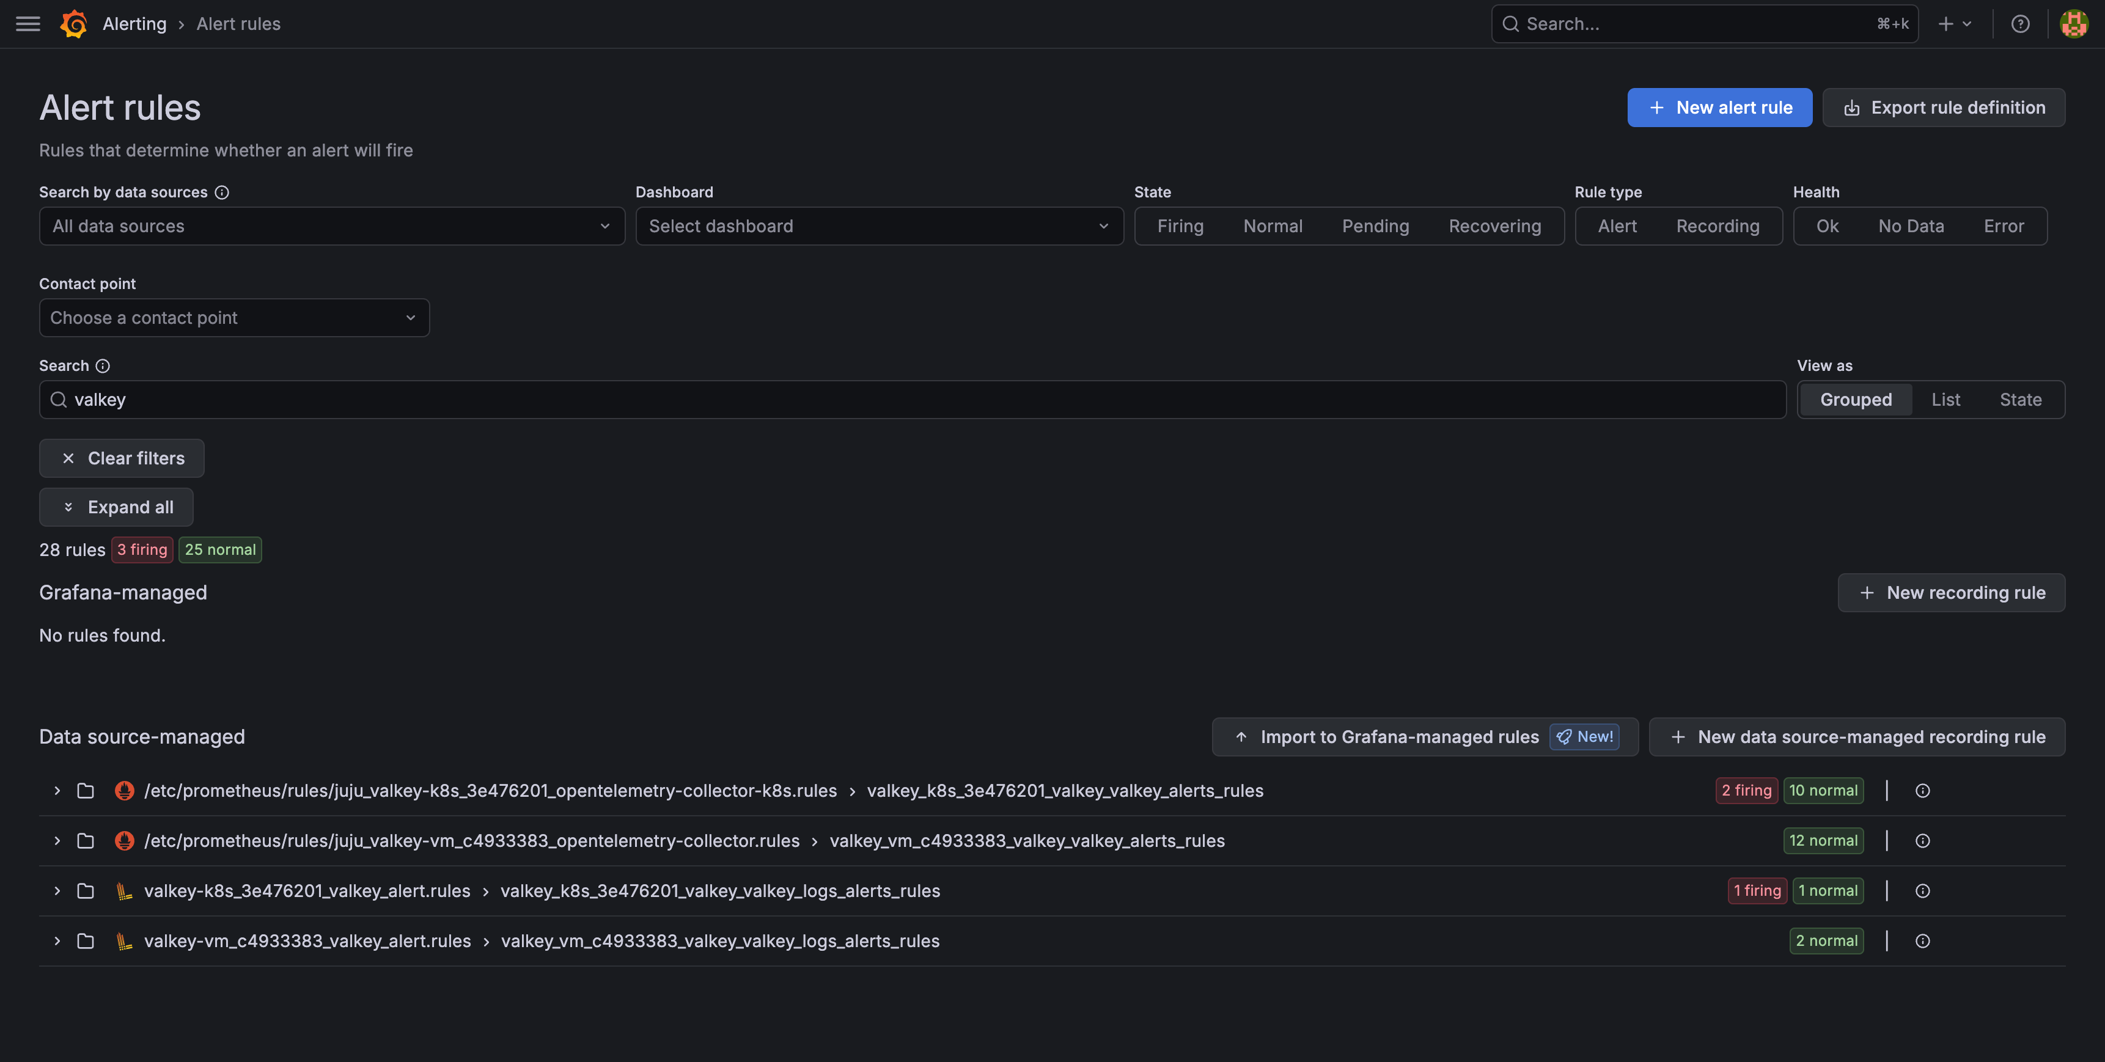The width and height of the screenshot is (2105, 1062).
Task: Switch view to List
Action: [x=1945, y=400]
